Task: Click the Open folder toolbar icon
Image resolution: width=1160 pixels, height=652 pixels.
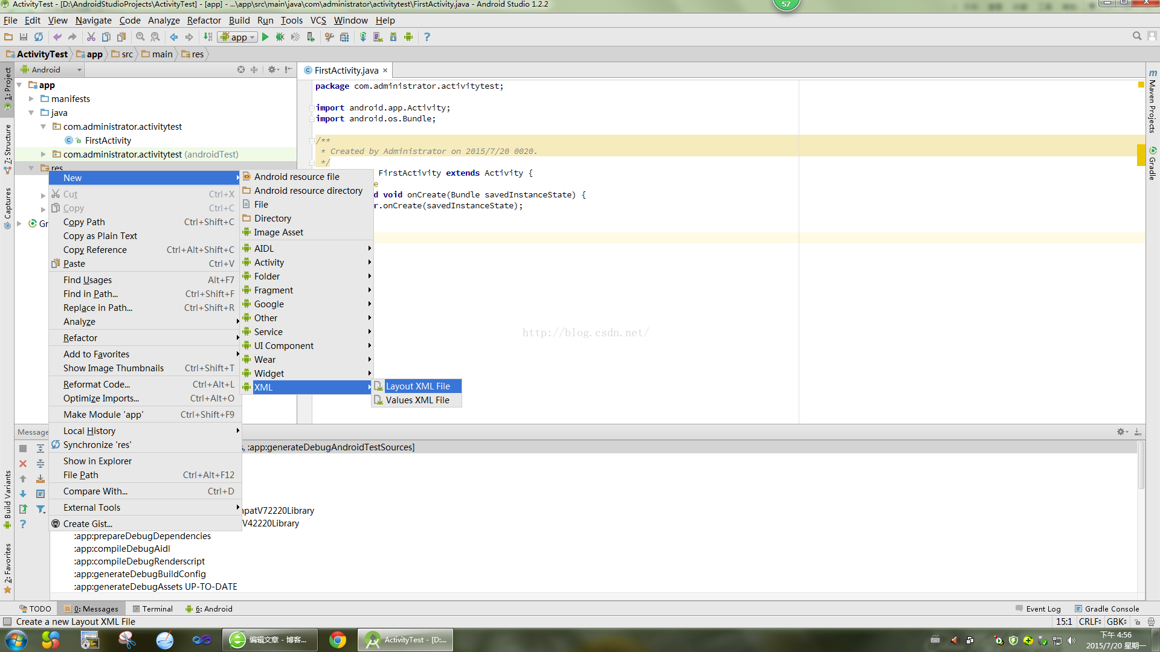Action: point(8,37)
